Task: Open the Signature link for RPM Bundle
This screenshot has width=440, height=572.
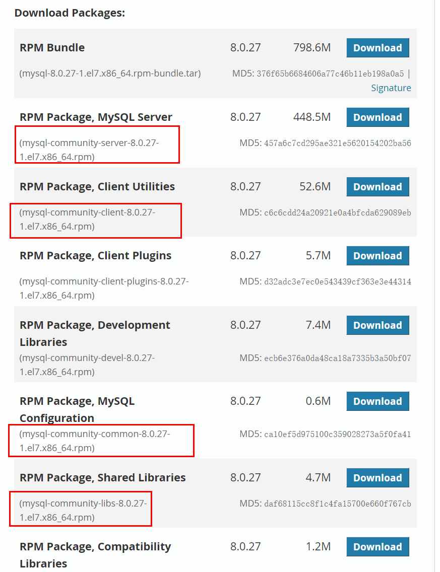Action: coord(391,88)
